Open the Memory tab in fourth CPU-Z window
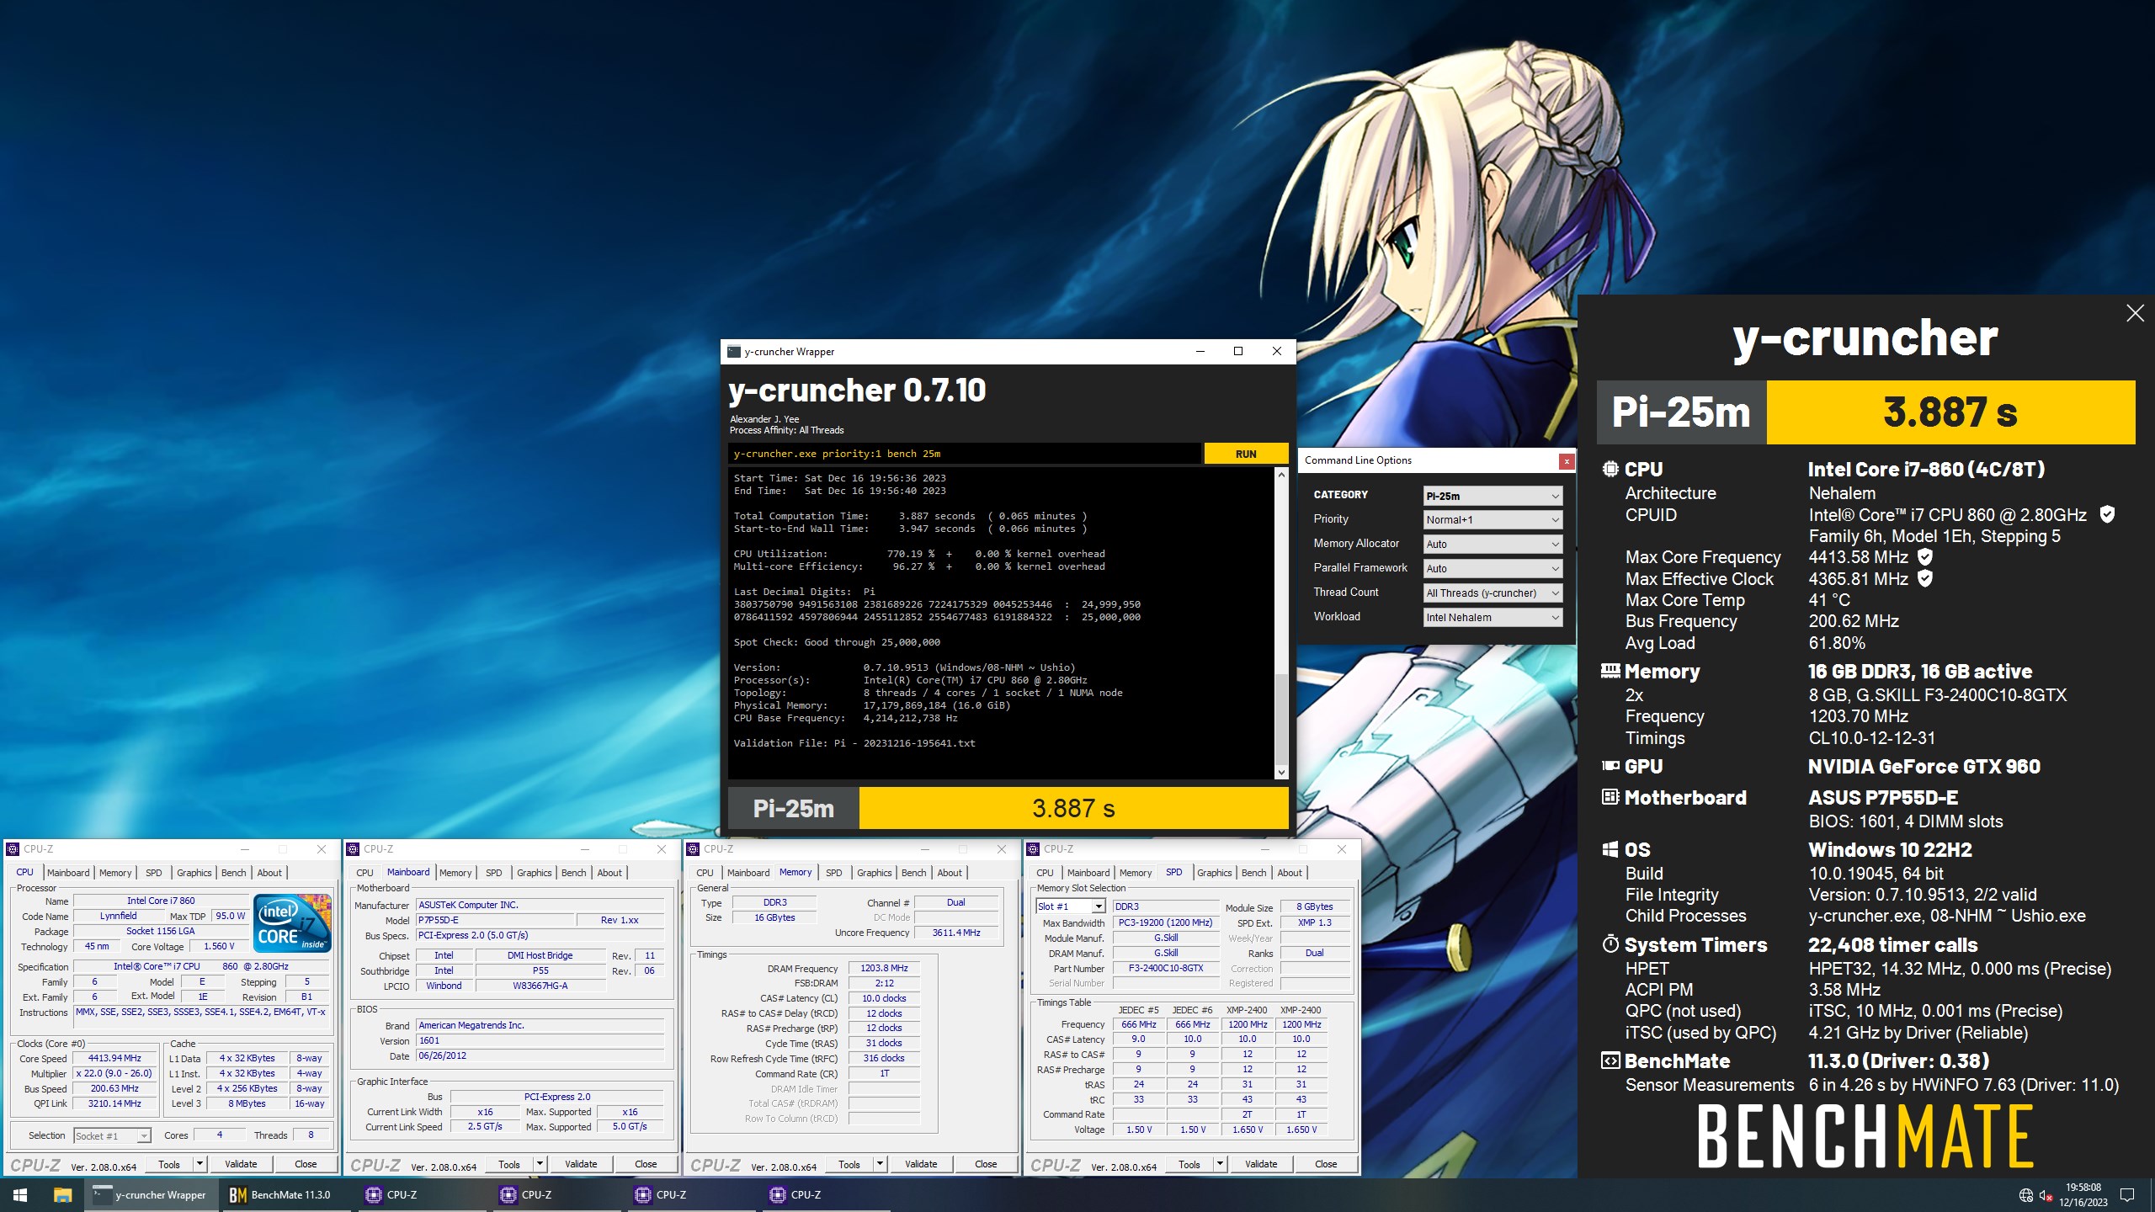The image size is (2155, 1212). coord(1136,873)
